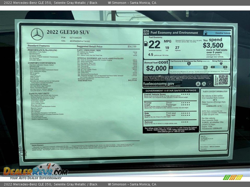Screen dimensions: 250x187
Task: Click 'Blind Spot Assist' feature line
Action: [36, 105]
